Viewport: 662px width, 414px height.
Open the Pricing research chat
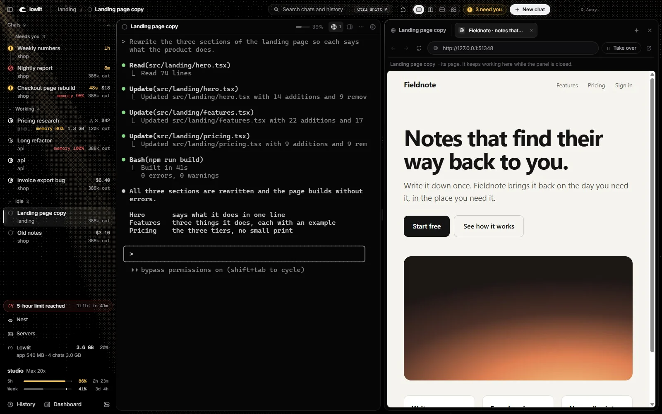pyautogui.click(x=58, y=124)
